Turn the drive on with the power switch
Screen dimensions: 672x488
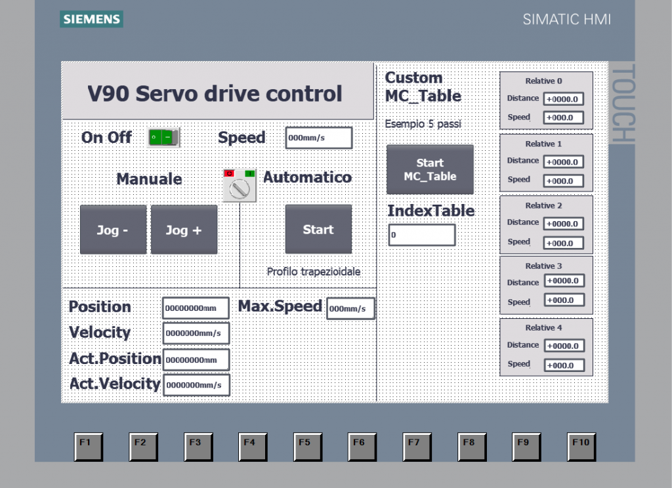point(162,137)
